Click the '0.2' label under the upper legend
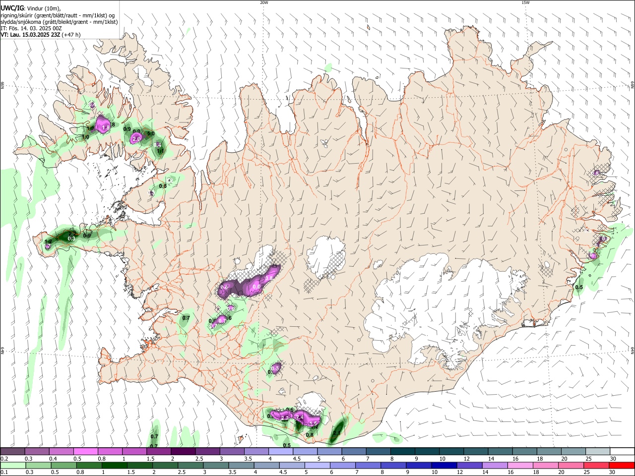The image size is (635, 476). point(4,459)
